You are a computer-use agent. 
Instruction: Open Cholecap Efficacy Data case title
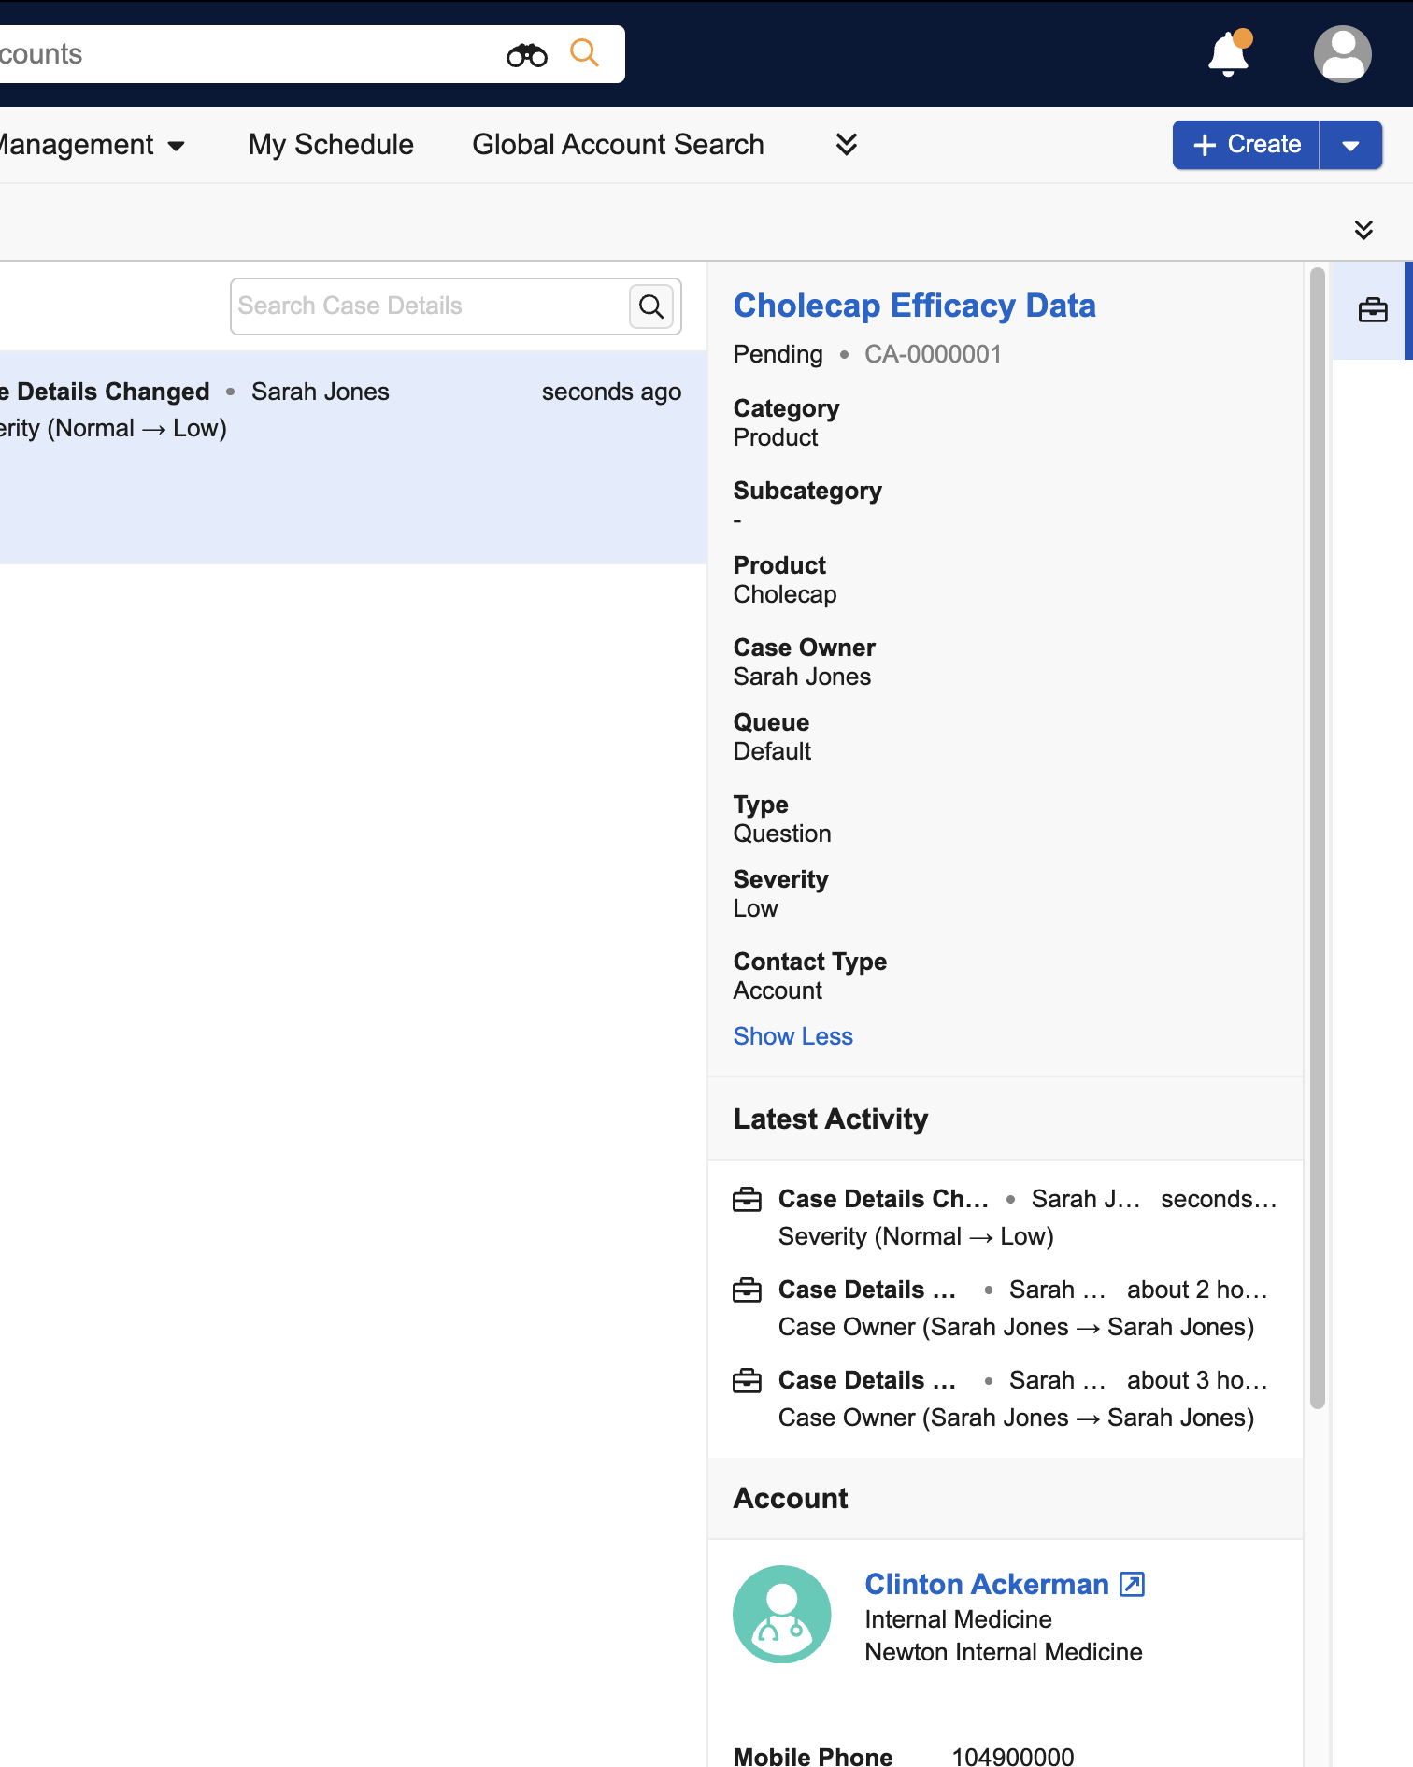(x=914, y=306)
